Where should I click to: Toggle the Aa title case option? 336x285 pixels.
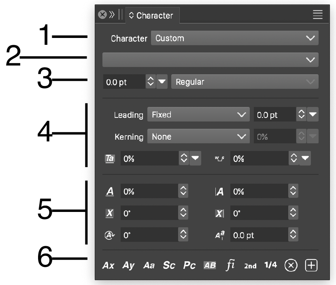149,265
